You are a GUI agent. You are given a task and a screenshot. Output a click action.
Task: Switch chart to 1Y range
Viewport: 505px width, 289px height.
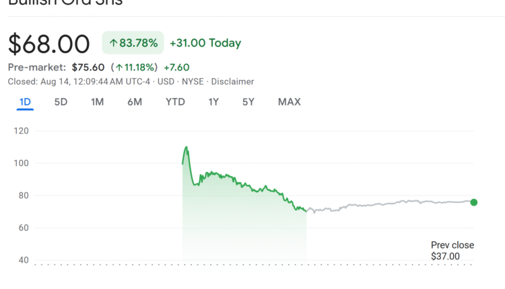(213, 102)
